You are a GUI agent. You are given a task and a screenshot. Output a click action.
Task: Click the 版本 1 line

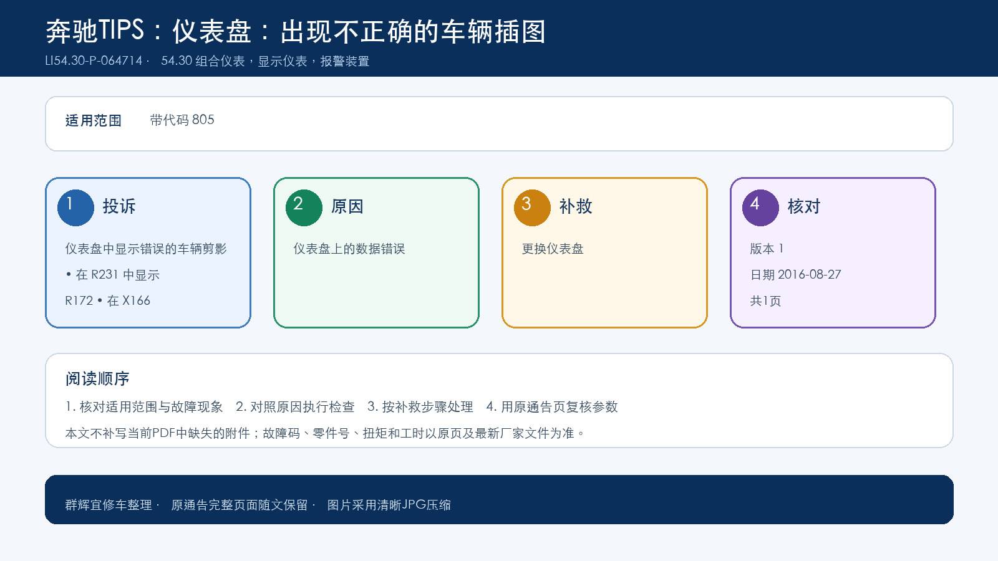(767, 249)
